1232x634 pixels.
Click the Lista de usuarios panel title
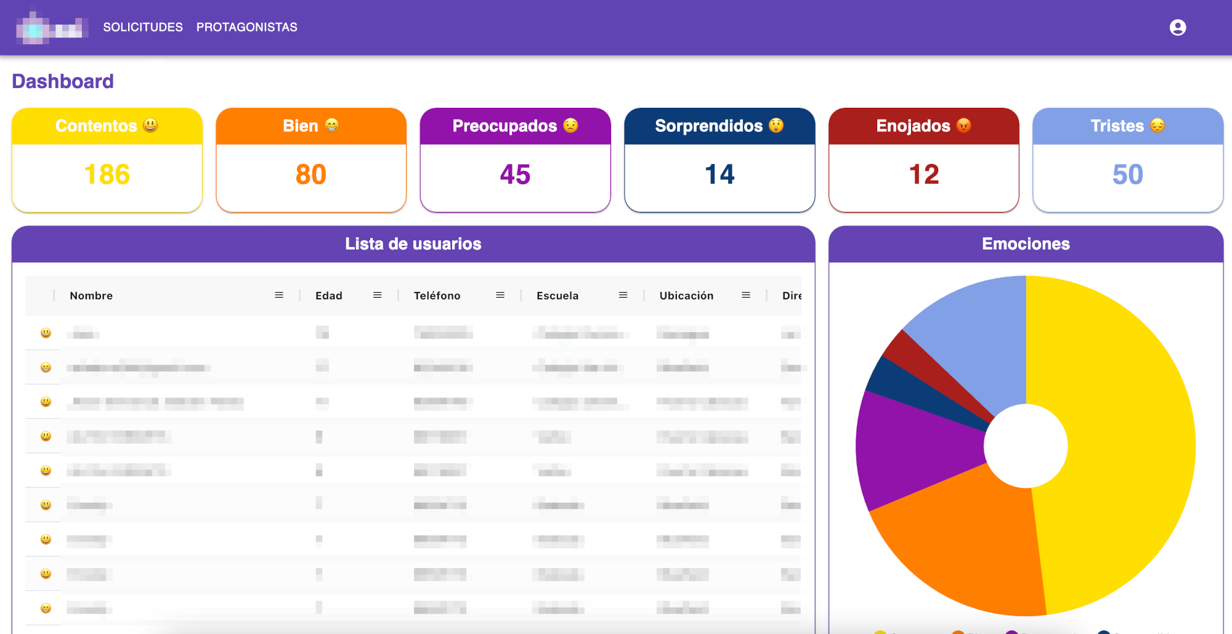413,244
